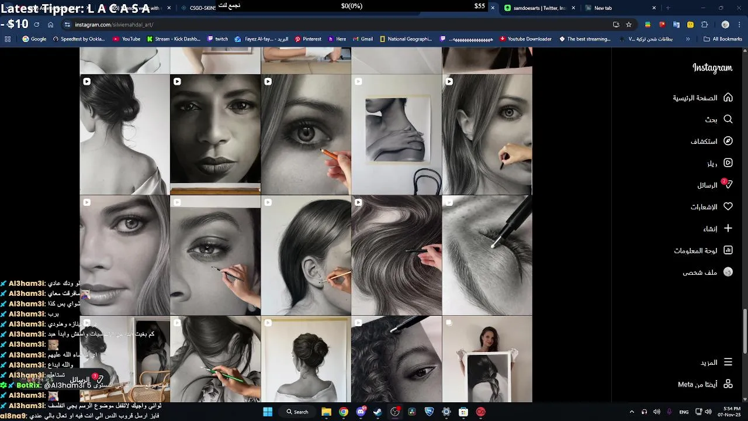Screen dimensions: 748x421
Task: Open the Speedtest by Ookla bookmark
Action: pos(79,39)
